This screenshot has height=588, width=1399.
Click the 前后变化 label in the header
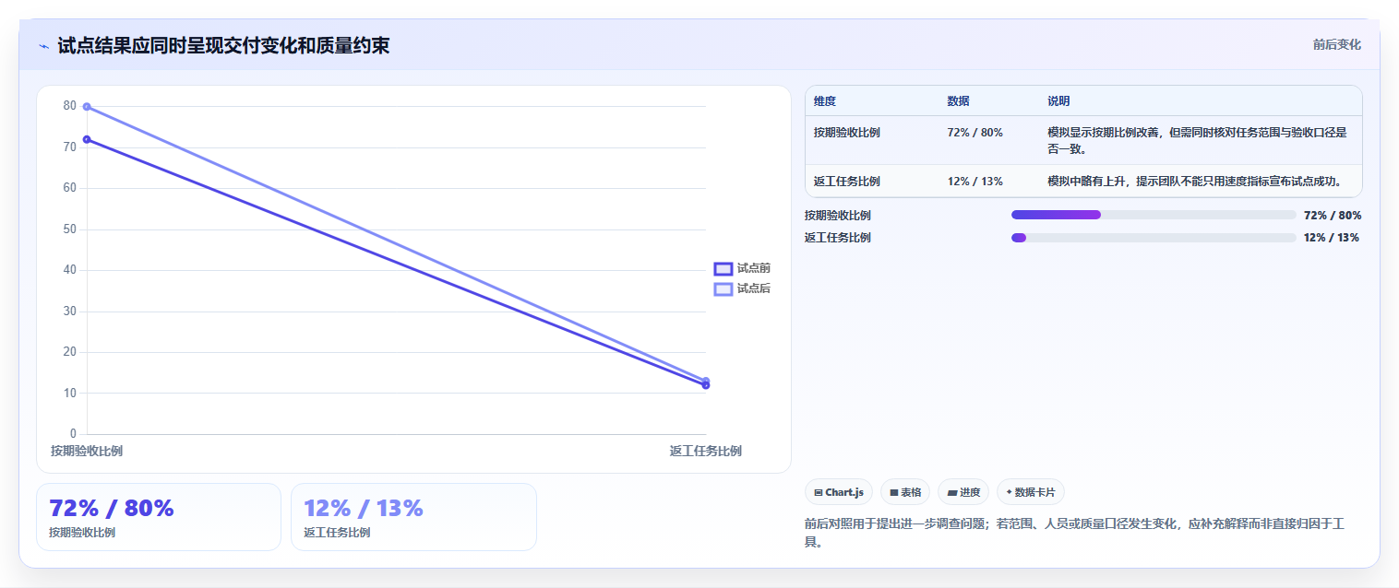pyautogui.click(x=1337, y=44)
